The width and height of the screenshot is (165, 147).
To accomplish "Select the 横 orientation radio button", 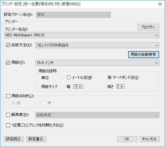I will point(44,103).
